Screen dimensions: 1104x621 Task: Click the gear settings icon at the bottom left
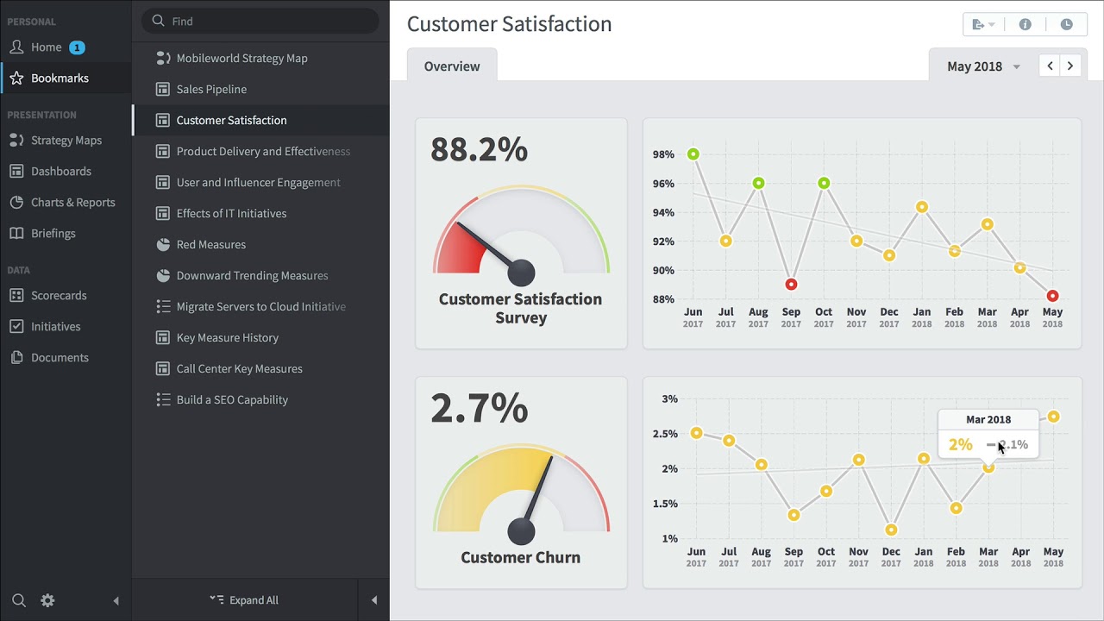click(x=47, y=600)
